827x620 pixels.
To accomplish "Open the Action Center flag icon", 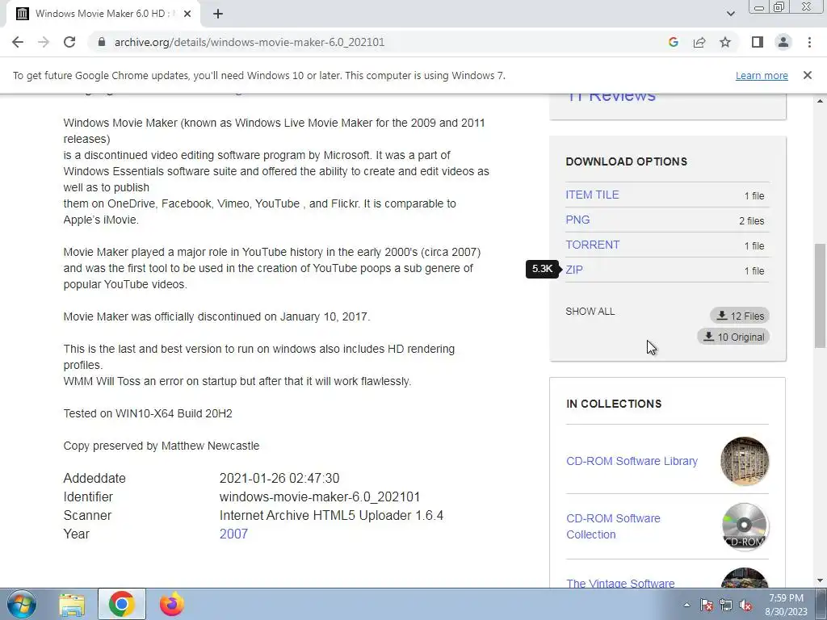I will [707, 605].
